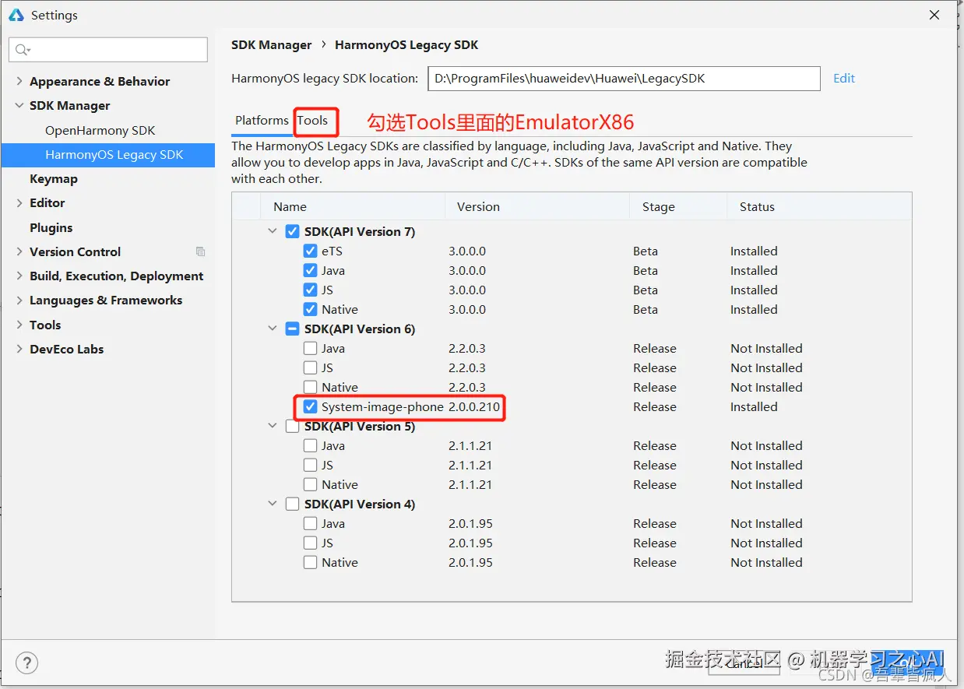Collapse the SDK(API Version 7) group

click(x=272, y=231)
